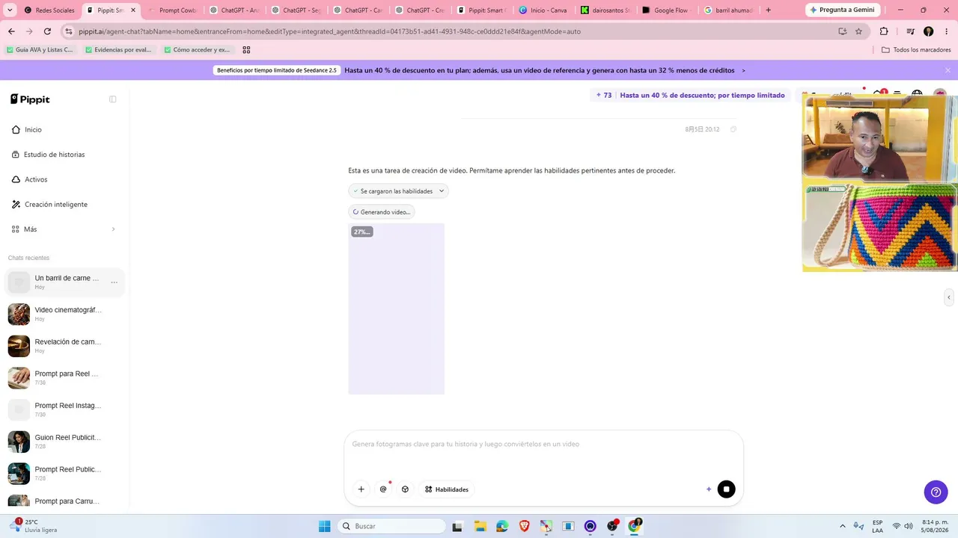The image size is (958, 538).
Task: Open the 40 % descuento limited-time offer
Action: (x=702, y=96)
